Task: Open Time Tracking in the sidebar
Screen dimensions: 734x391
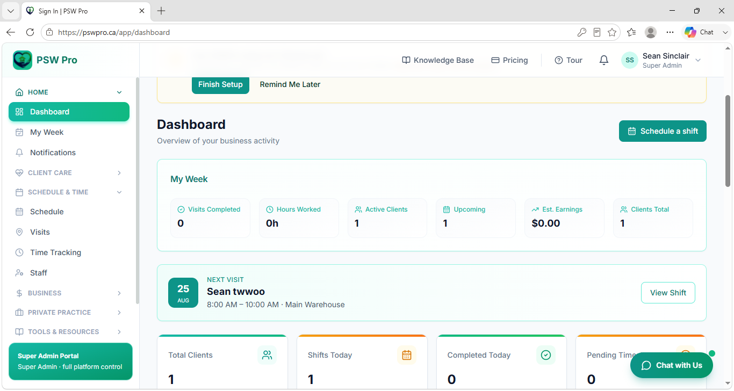Action: pos(69,252)
